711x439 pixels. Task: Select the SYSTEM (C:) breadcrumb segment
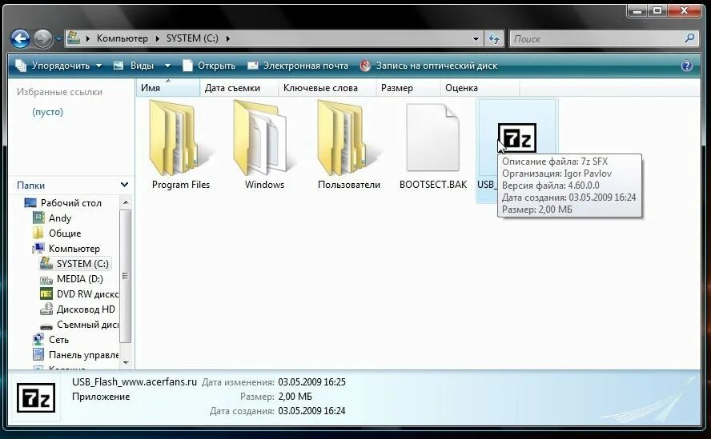pos(192,38)
